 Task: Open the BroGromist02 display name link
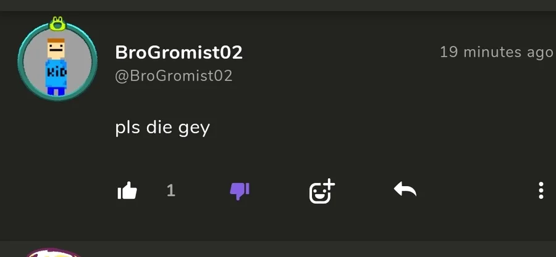tap(179, 52)
